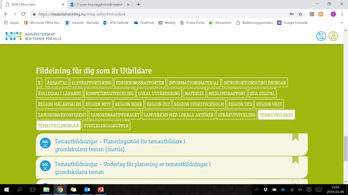
Task: Click the page vertical scrollbar thumb
Action: [x=346, y=149]
